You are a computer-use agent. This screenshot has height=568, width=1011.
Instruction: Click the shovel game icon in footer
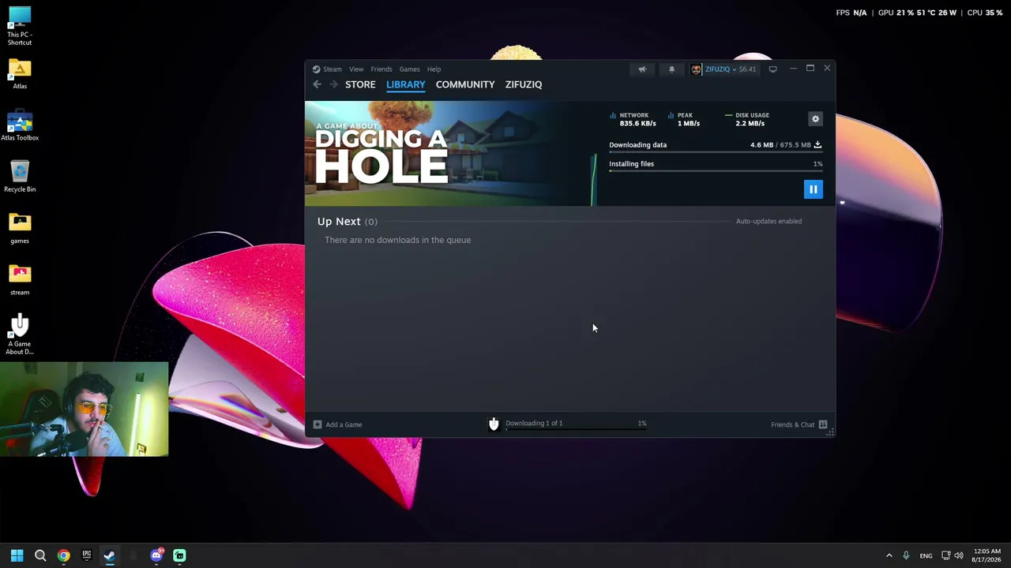click(x=494, y=424)
